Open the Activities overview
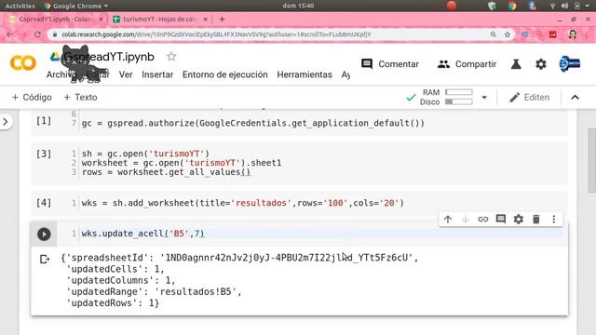This screenshot has width=596, height=335. click(20, 6)
